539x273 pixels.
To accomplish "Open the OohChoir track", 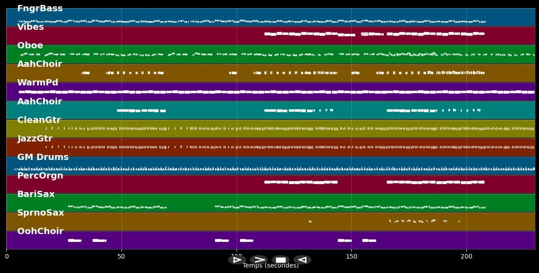I will coord(39,231).
